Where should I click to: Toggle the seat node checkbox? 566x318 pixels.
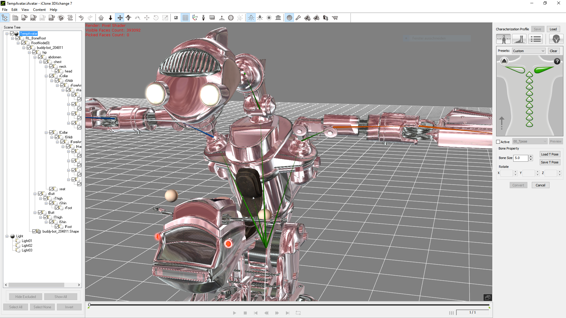51,189
